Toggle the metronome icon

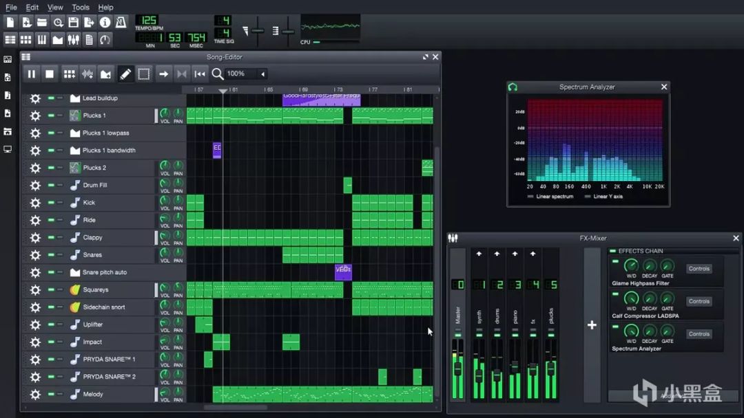pos(121,23)
